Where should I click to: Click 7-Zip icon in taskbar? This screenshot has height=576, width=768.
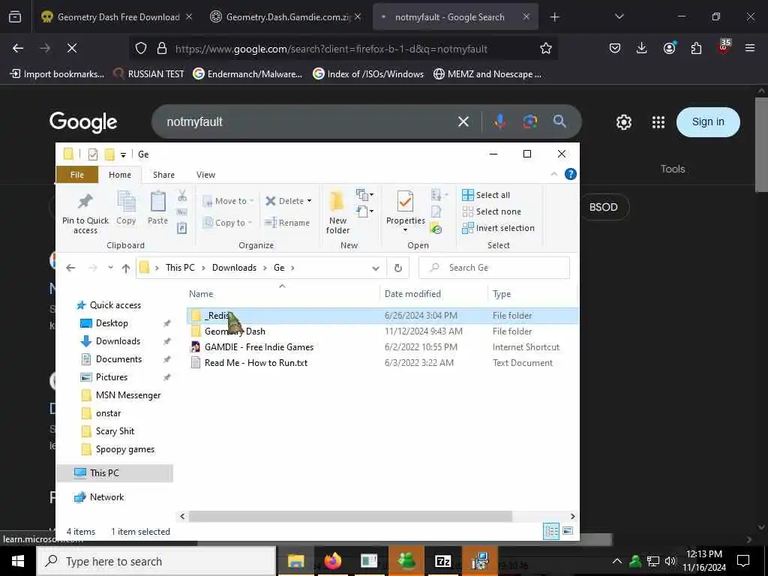(x=442, y=561)
